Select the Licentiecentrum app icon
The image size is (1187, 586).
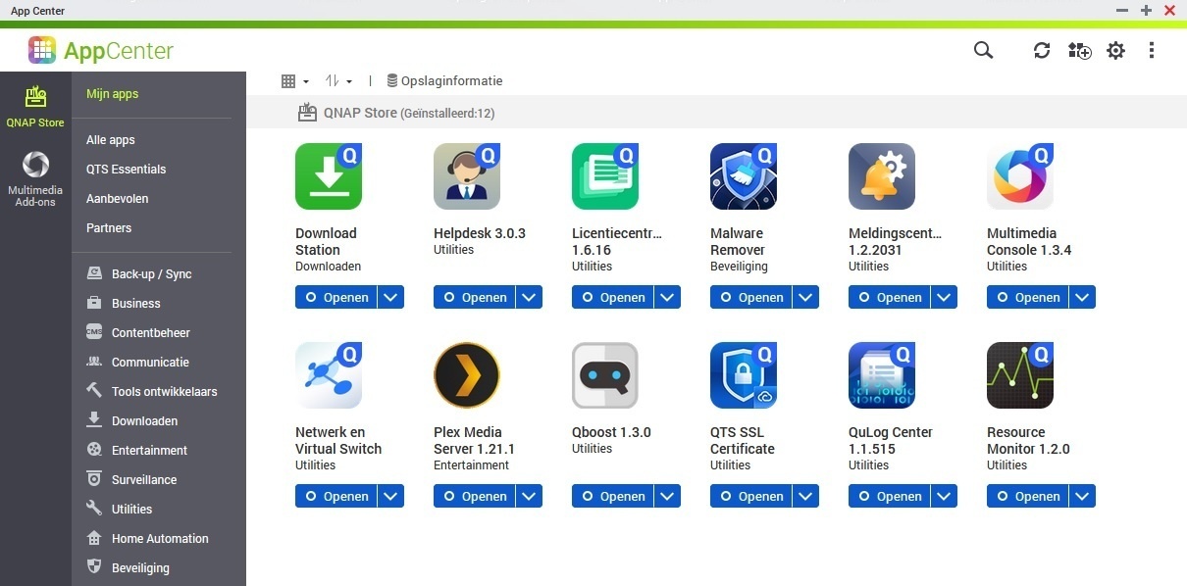pos(605,176)
